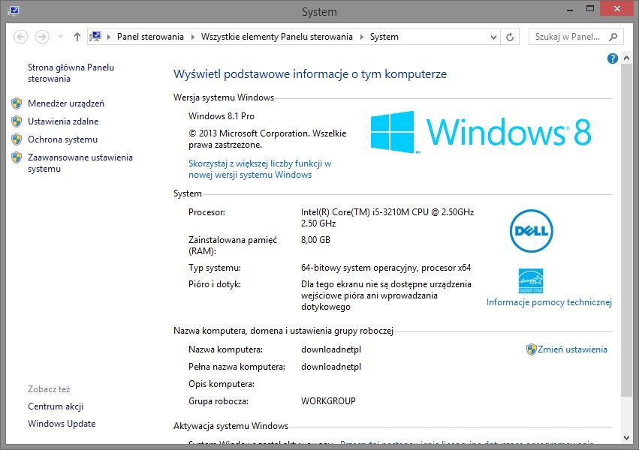Expand chevron after Panel sterowania breadcrumb

pos(193,37)
